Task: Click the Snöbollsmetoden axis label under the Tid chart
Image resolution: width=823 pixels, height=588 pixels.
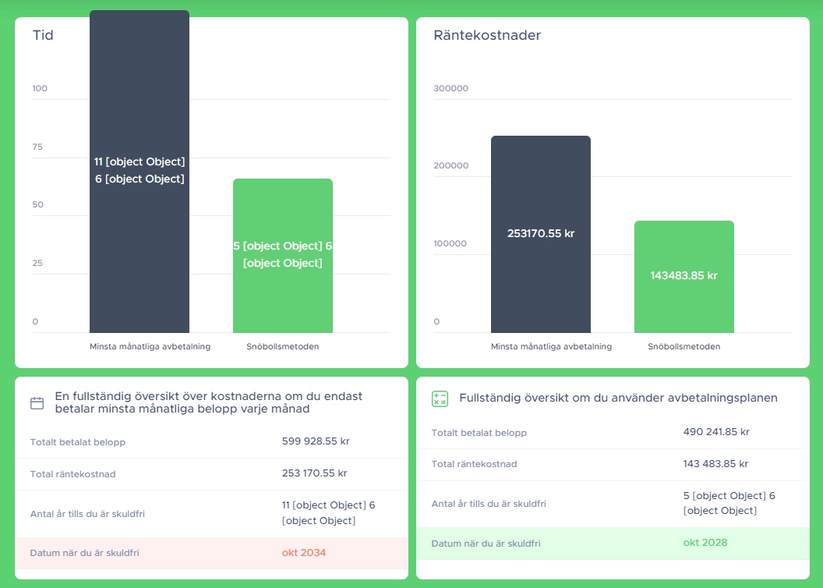Action: click(282, 346)
